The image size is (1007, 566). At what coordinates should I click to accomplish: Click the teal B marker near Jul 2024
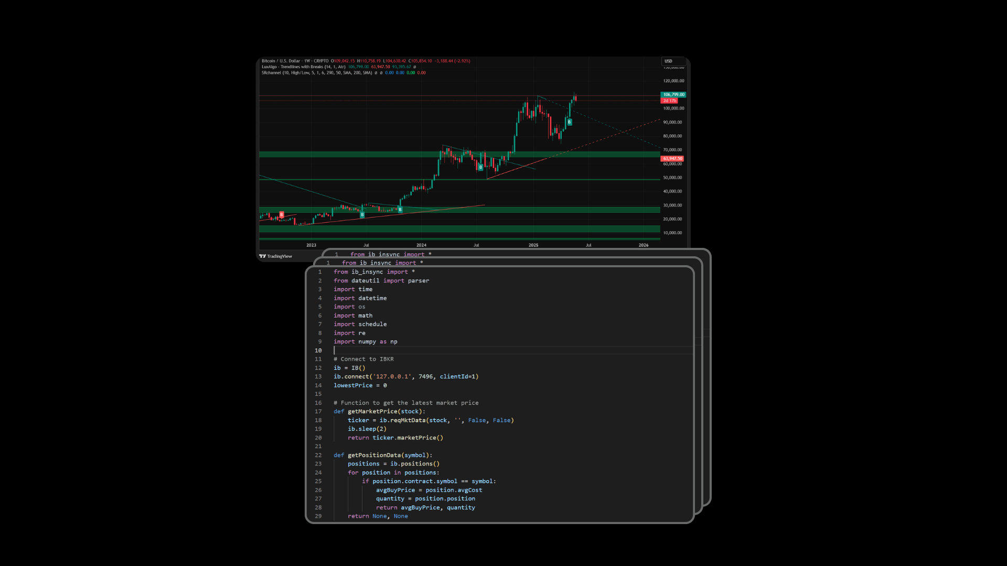point(480,167)
